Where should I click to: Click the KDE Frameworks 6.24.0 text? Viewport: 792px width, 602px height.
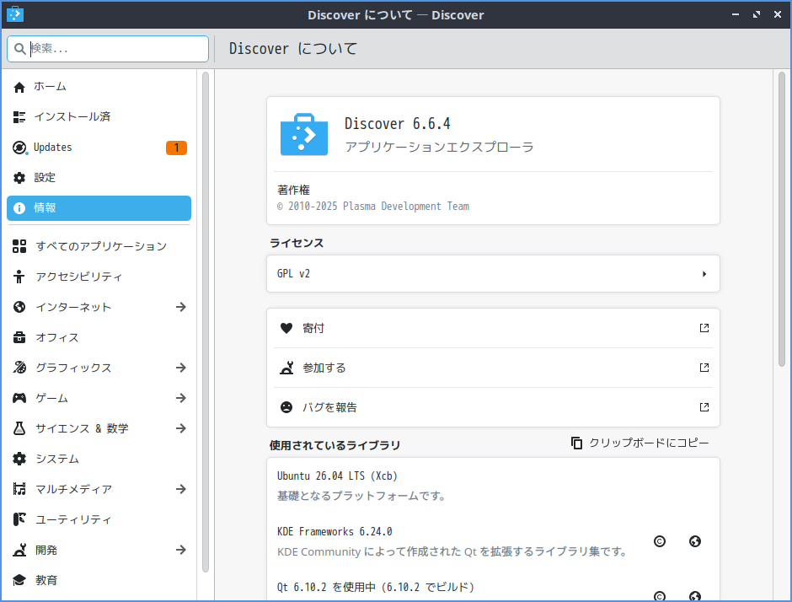pyautogui.click(x=334, y=532)
